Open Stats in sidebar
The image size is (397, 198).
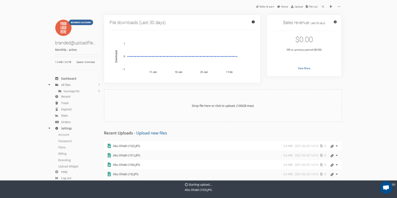tap(65, 116)
